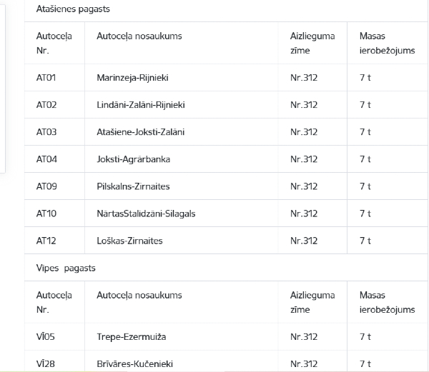Select Nr.312 sign in AT09 row
Viewport: 429px width, 372px height.
304,186
